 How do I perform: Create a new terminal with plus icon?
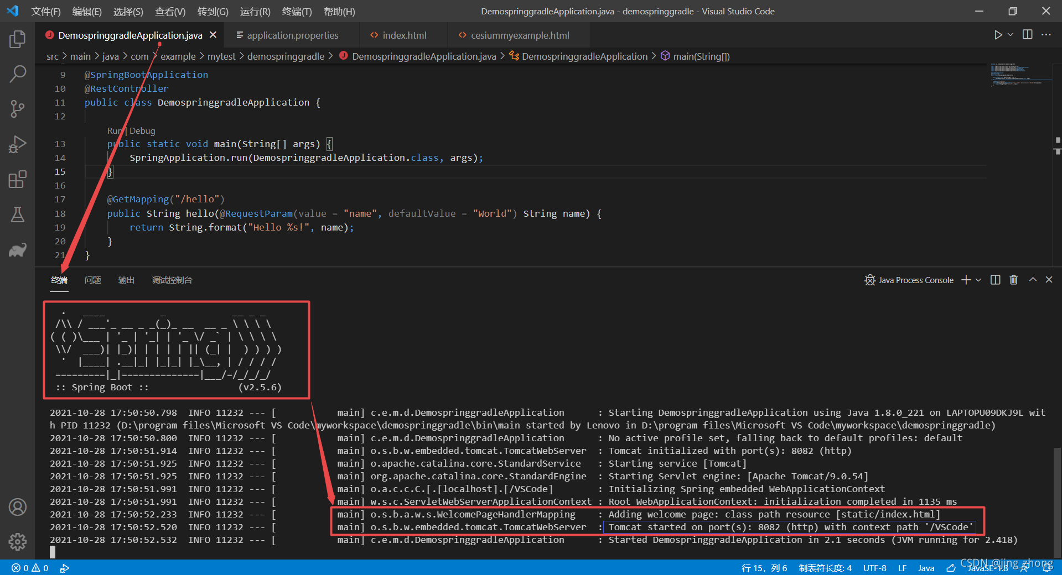(966, 280)
